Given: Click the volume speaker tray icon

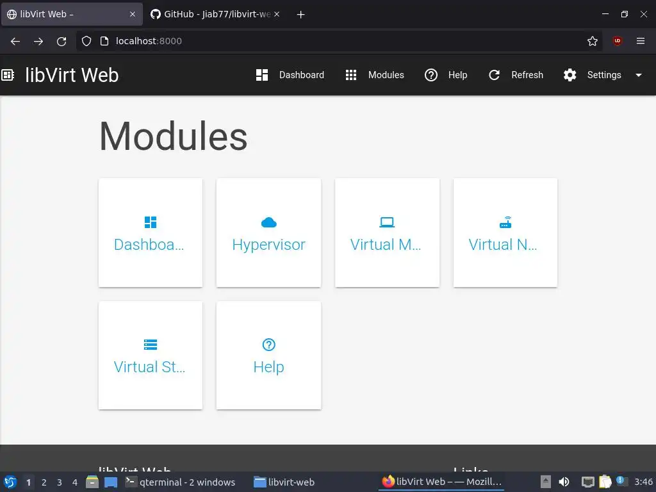Looking at the screenshot, I should click(564, 482).
